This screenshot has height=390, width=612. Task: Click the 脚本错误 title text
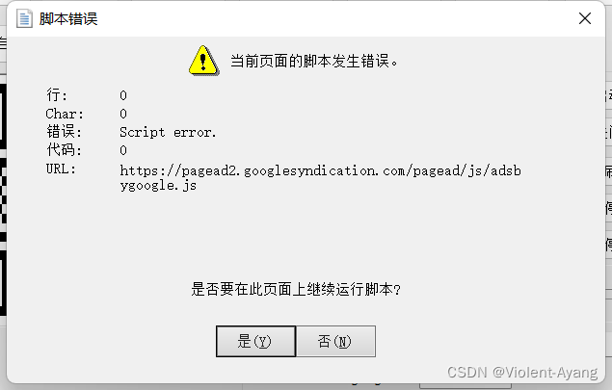coord(68,18)
